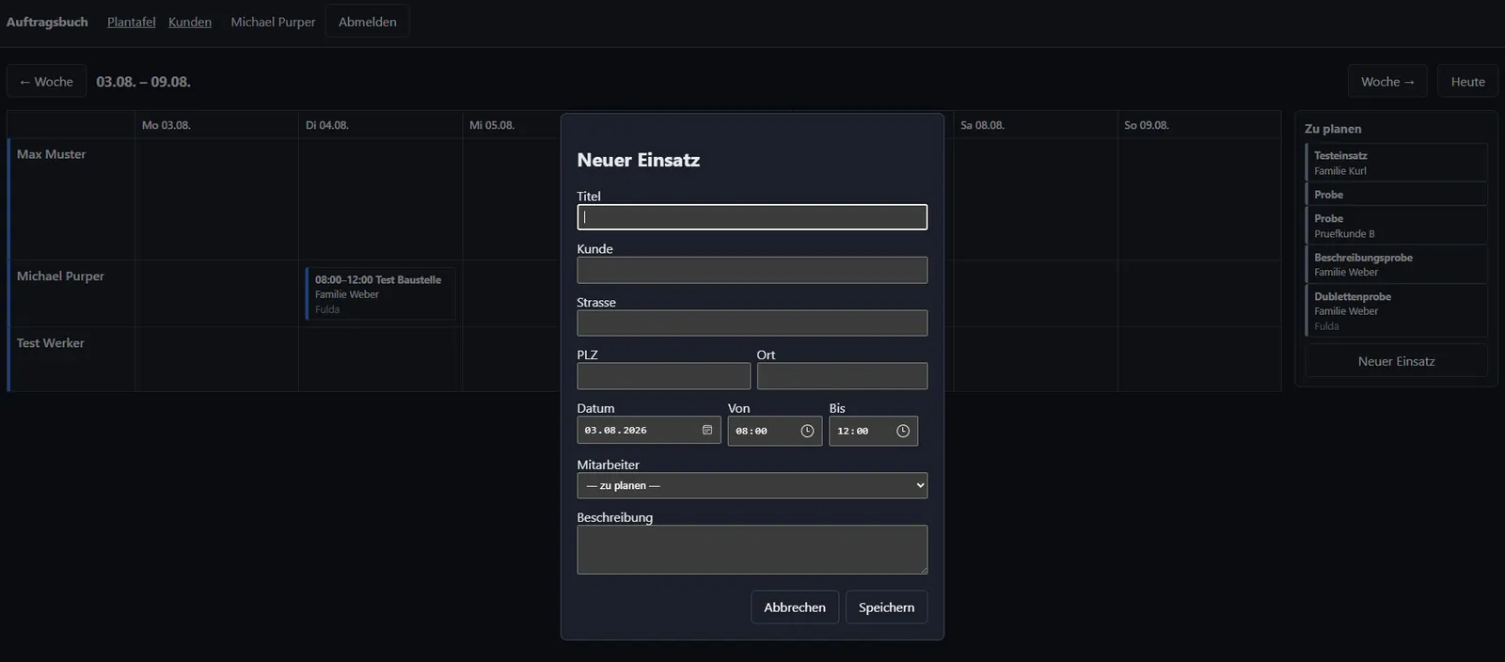1505x662 pixels.
Task: Click the Abmelden button
Action: coord(368,22)
